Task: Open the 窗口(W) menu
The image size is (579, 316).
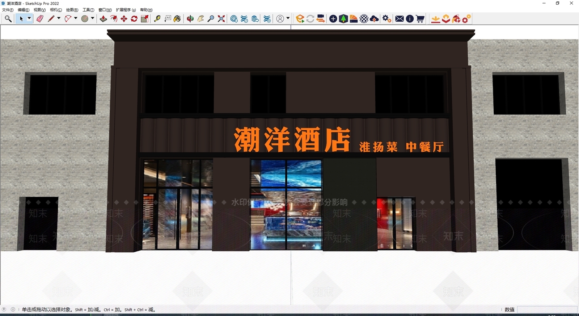Action: pyautogui.click(x=105, y=10)
